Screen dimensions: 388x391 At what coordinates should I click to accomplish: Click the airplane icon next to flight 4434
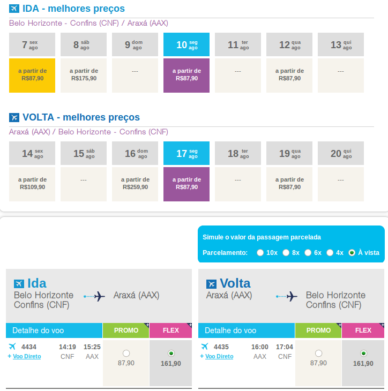coord(12,347)
